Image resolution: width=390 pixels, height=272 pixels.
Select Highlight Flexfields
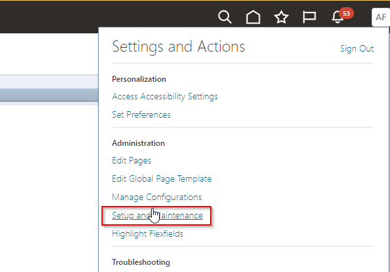pos(147,233)
